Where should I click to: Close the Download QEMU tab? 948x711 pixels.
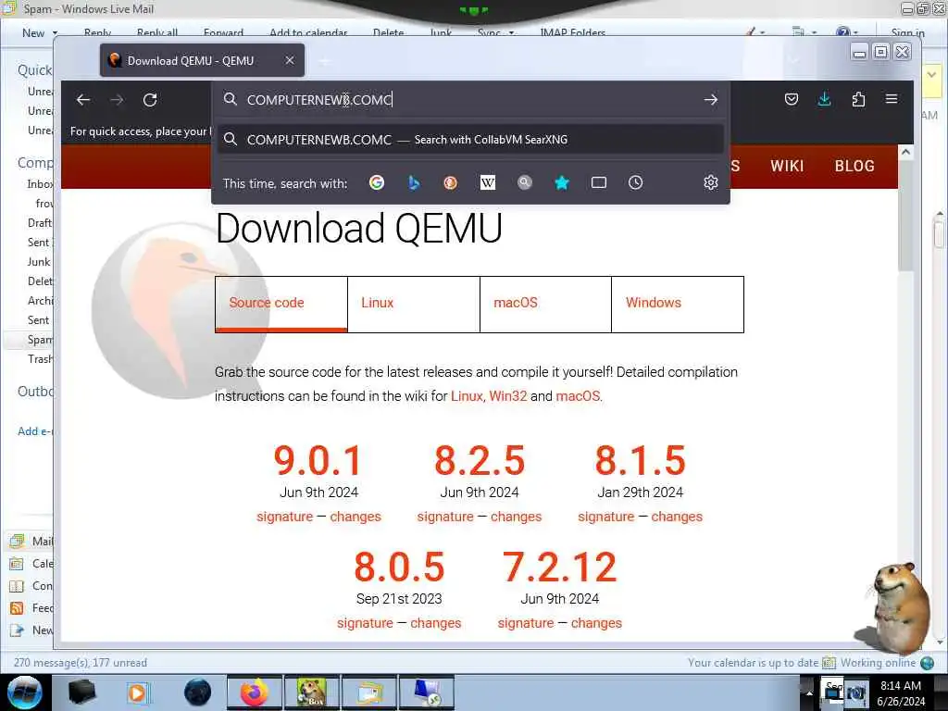click(x=290, y=60)
